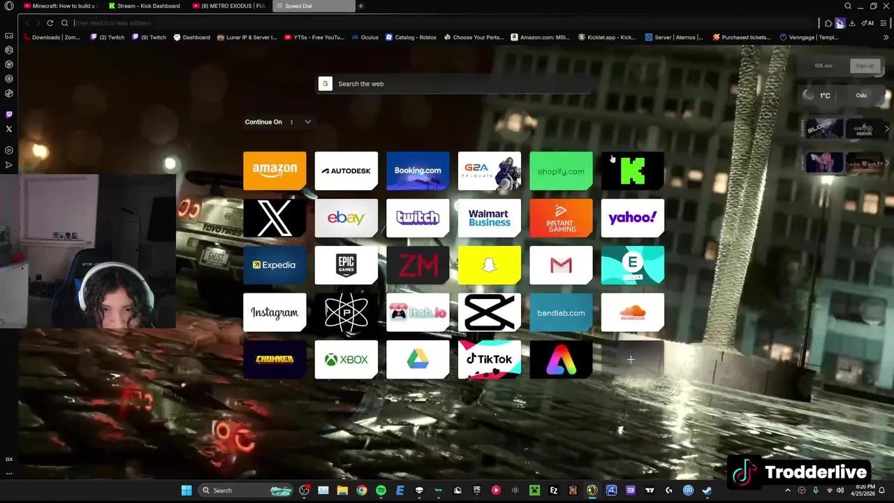
Task: Show hidden system tray icons
Action: [788, 490]
